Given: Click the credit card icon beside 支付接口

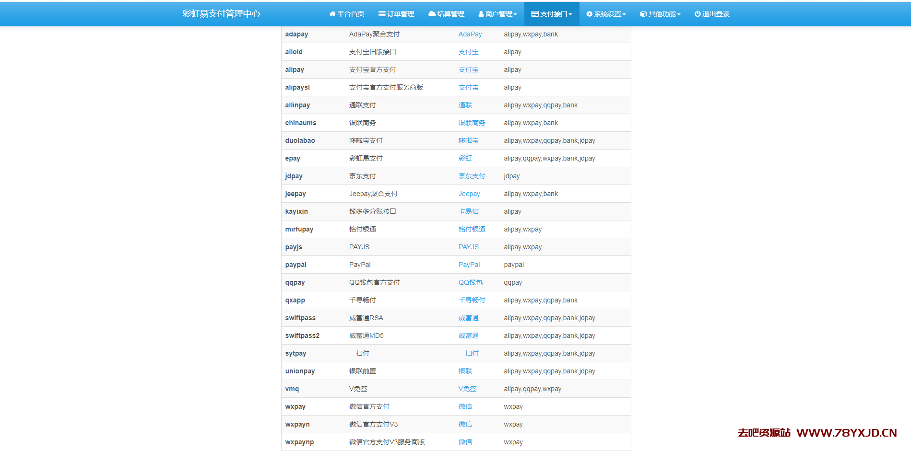Looking at the screenshot, I should [535, 14].
